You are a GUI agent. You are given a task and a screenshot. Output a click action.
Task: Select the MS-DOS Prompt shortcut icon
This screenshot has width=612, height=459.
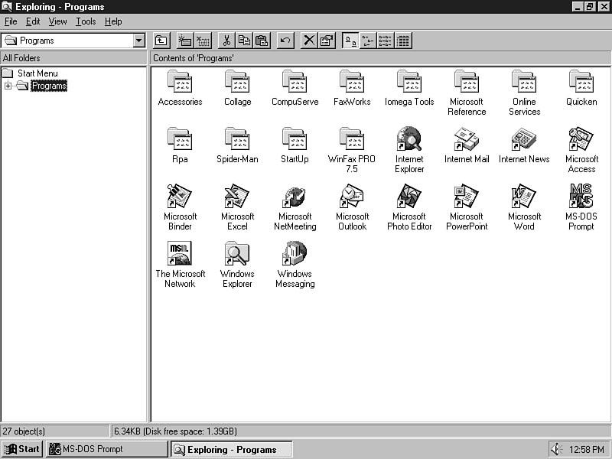581,197
